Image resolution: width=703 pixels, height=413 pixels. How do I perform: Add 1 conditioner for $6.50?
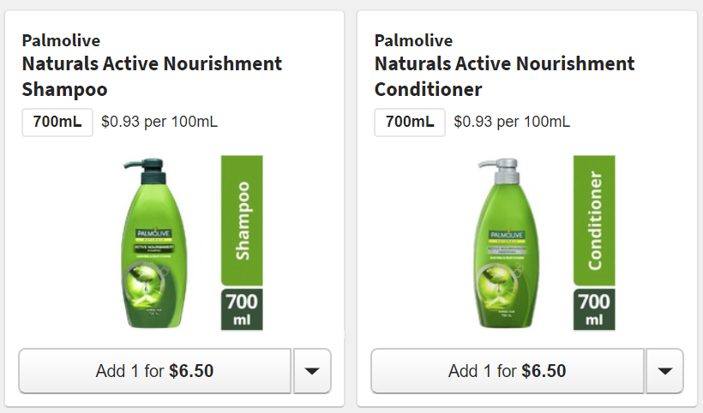coord(508,371)
